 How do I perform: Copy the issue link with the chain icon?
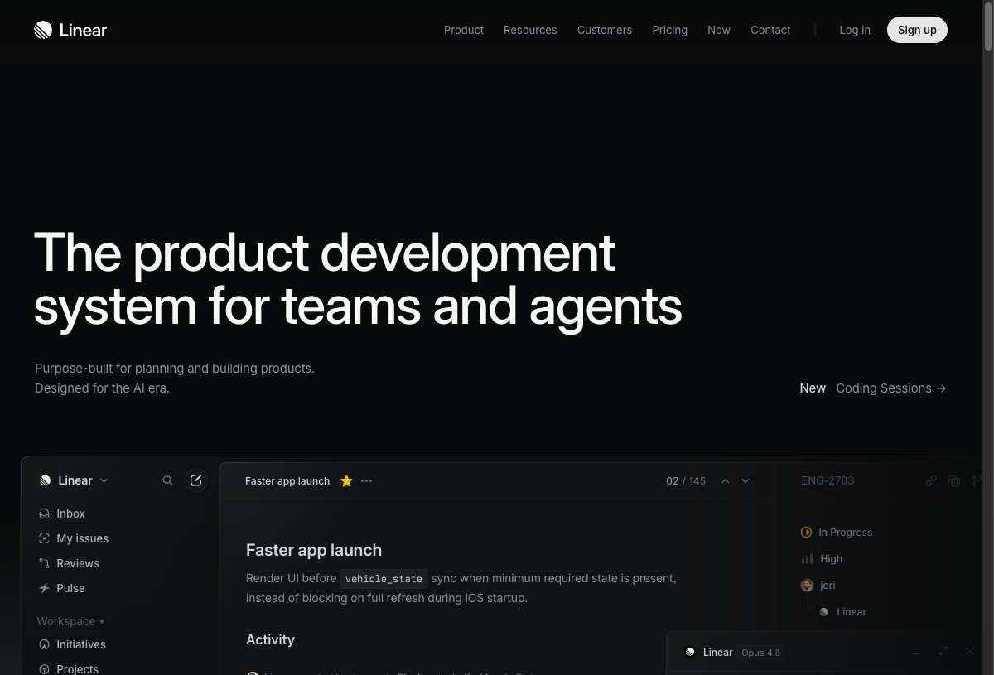click(x=931, y=480)
